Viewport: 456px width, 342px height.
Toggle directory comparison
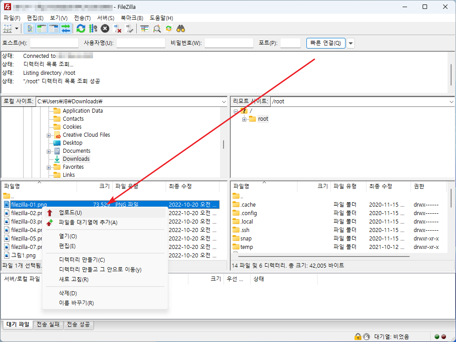(x=157, y=28)
